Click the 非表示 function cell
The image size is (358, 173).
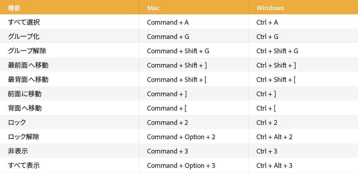point(18,151)
